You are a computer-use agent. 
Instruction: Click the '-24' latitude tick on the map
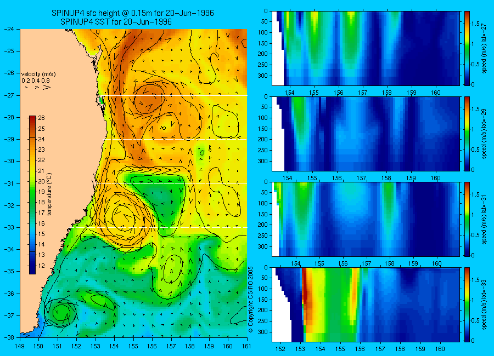pyautogui.click(x=10, y=29)
